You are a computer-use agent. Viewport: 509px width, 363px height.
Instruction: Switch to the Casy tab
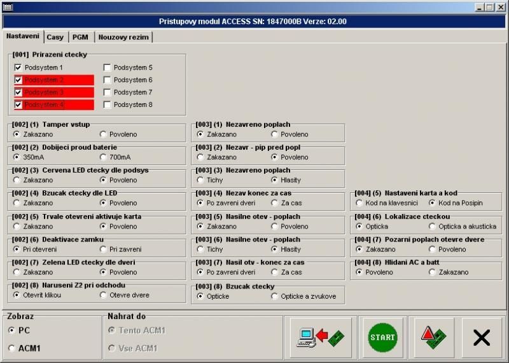pos(55,37)
